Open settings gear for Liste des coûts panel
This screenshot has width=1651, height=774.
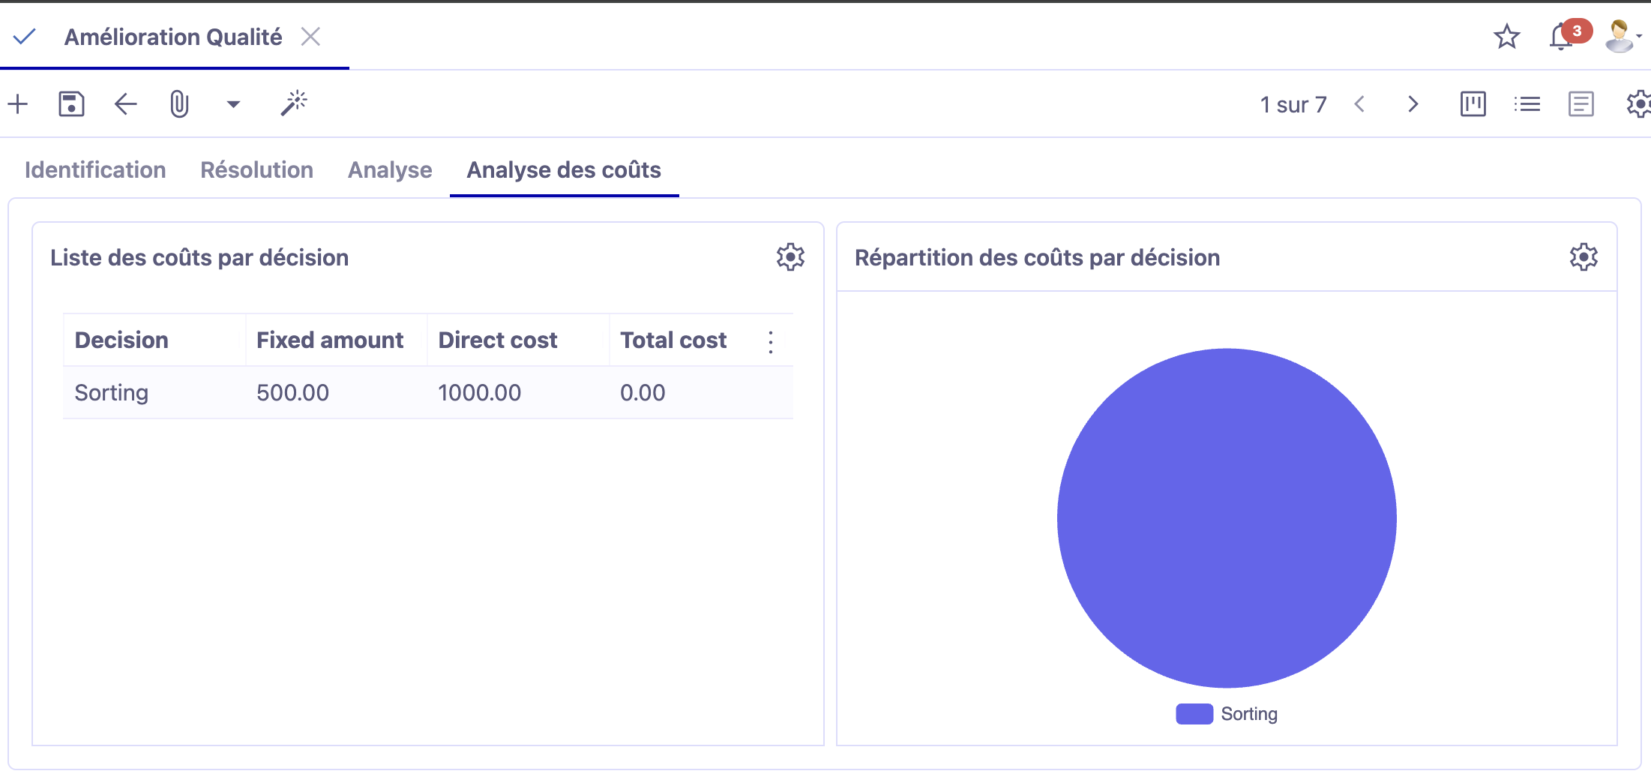[790, 257]
